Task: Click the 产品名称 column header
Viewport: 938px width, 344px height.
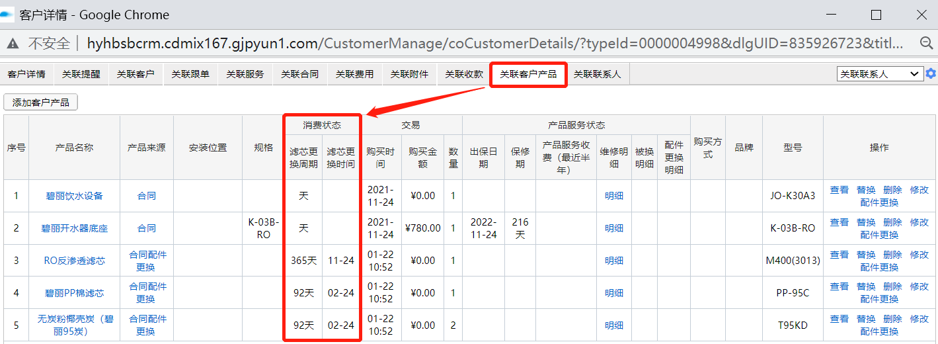Action: [x=74, y=148]
